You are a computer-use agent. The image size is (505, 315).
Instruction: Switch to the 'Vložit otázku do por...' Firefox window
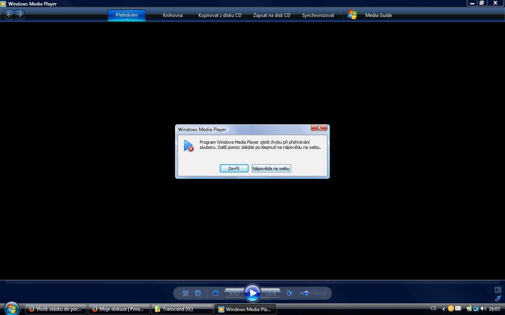click(56, 309)
